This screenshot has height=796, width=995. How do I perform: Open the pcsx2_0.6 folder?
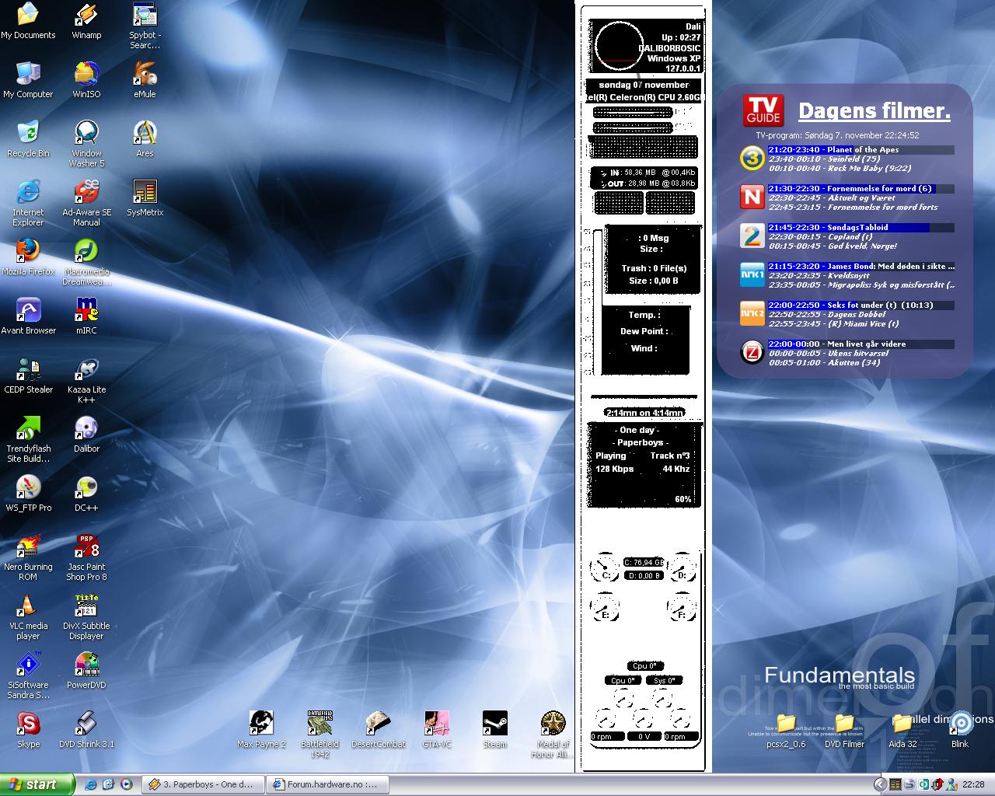[786, 731]
